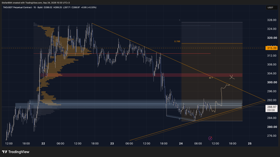Viewport: 280px width, 157px height.
Task: Select the red horizontal line near 313
Action: tap(122, 53)
